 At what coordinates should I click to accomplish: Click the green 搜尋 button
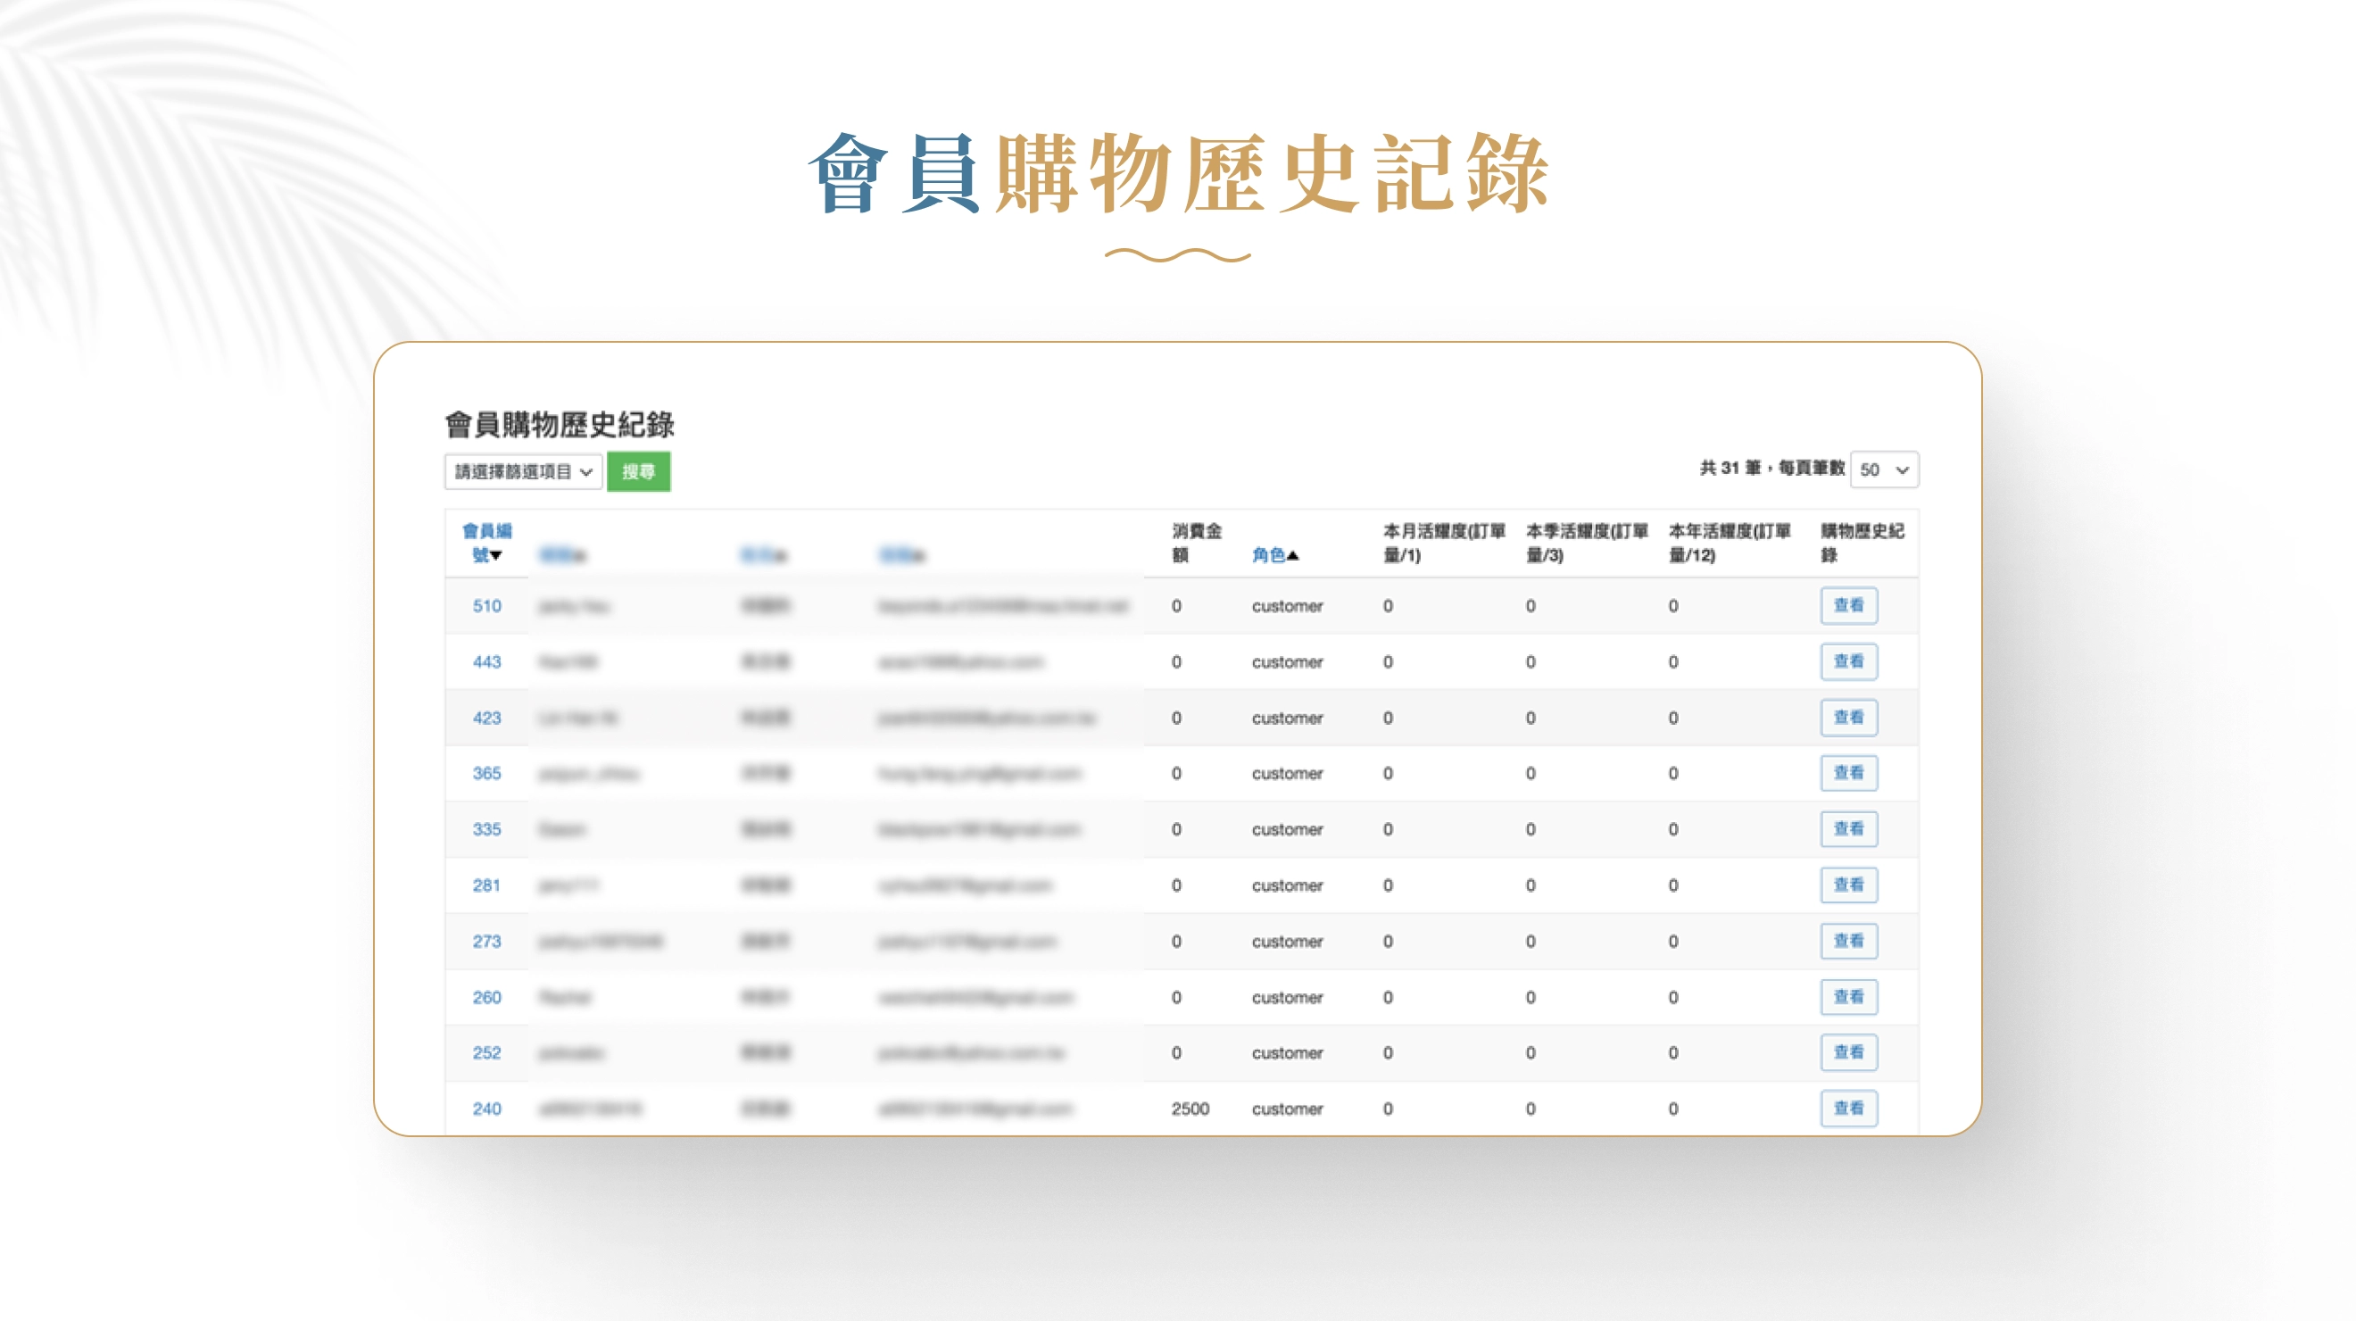click(x=638, y=472)
